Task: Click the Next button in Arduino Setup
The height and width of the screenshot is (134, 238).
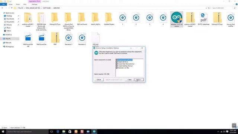Action: click(x=139, y=80)
